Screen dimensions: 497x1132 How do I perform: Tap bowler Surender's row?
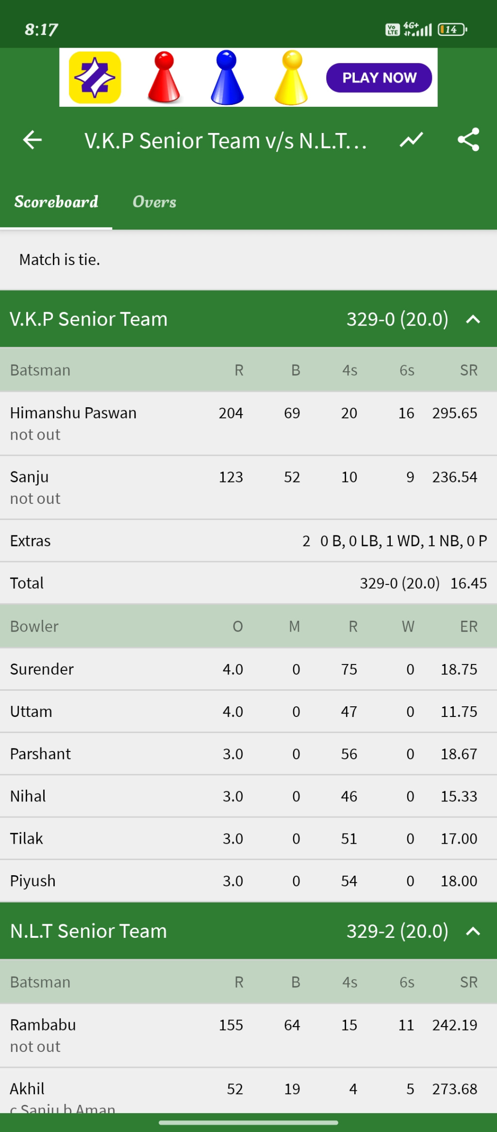42,669
